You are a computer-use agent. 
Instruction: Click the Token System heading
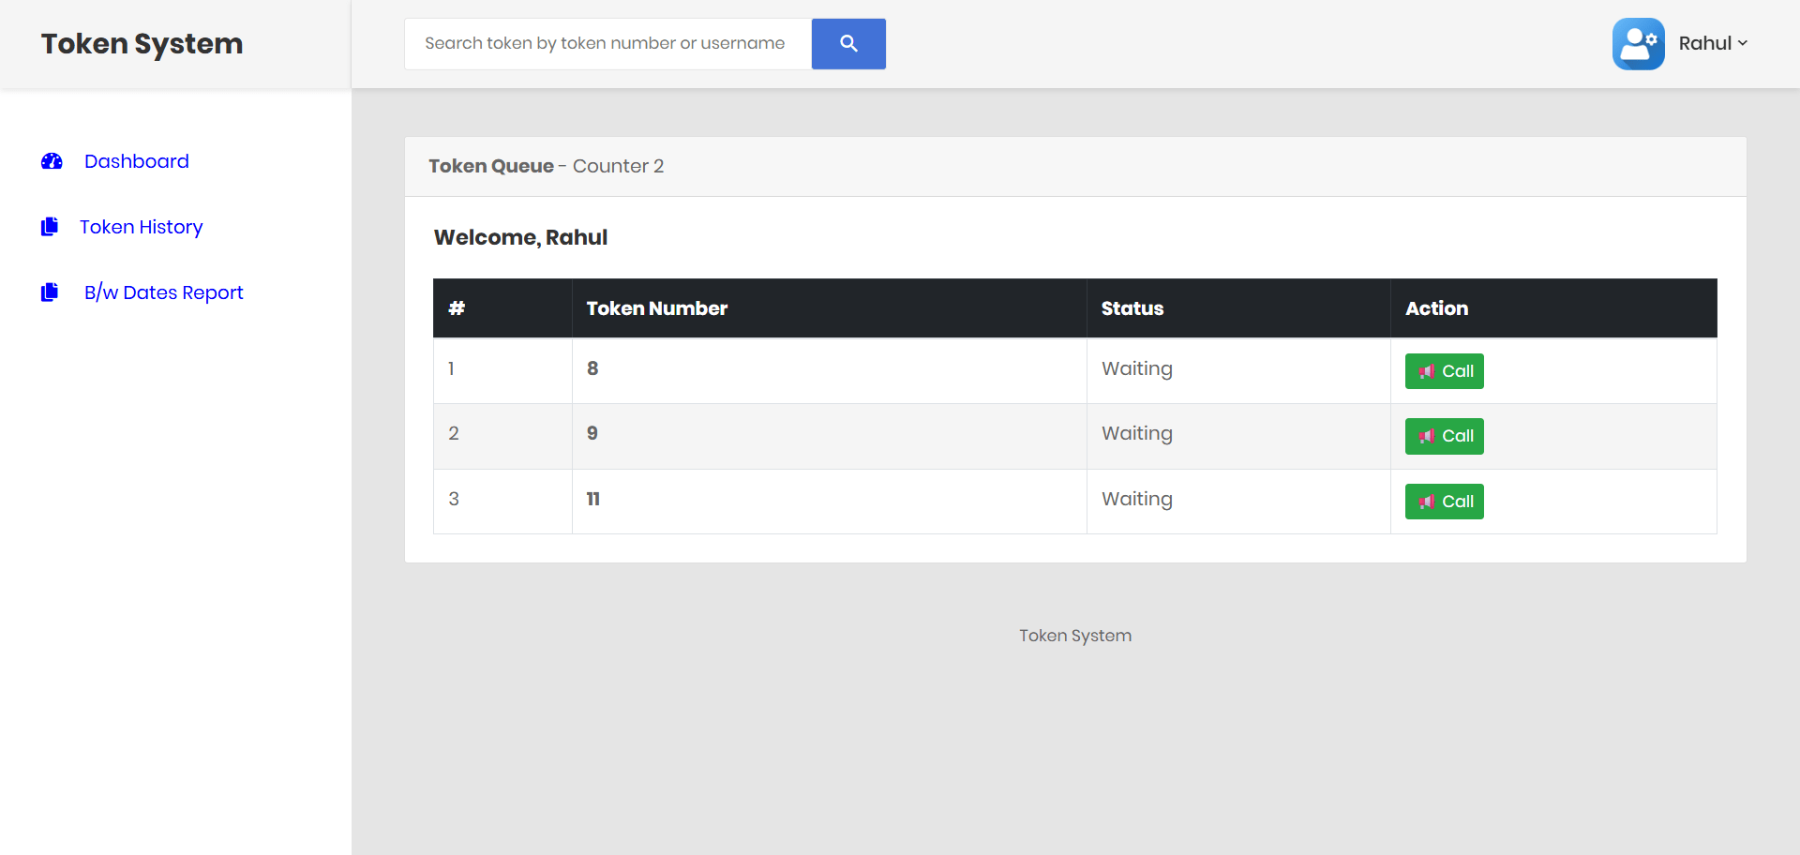click(142, 43)
